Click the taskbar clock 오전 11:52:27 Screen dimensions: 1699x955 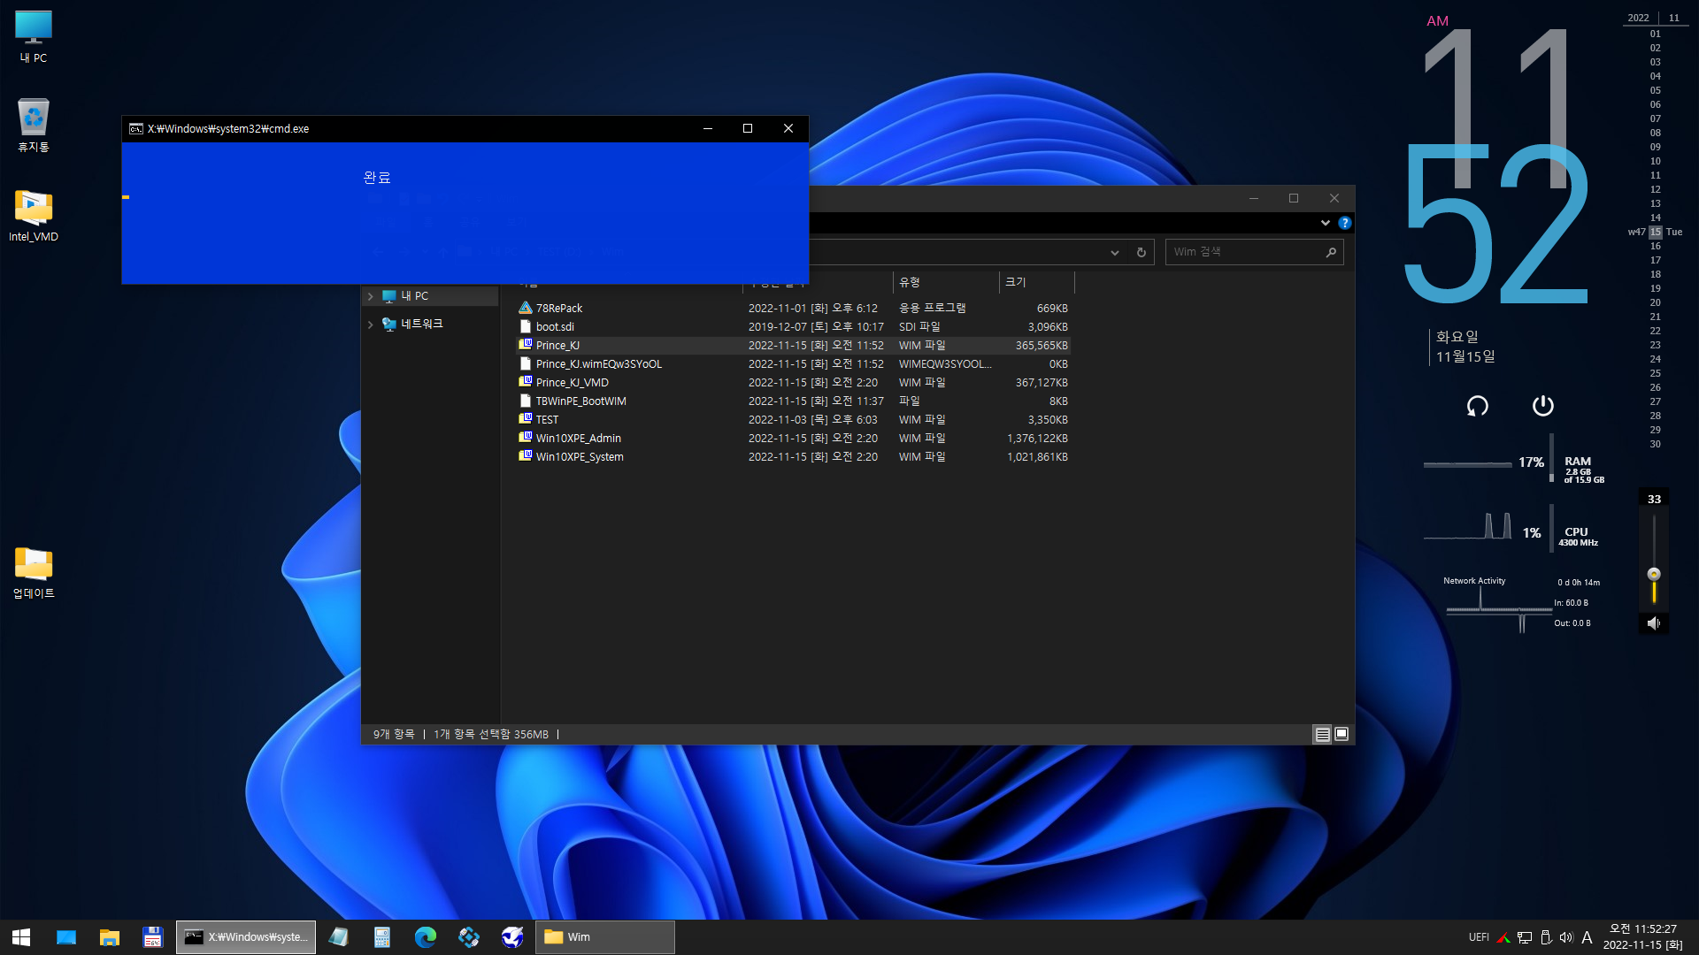1643,929
